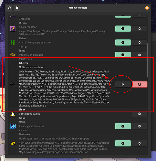Screen dimensions: 156x161
Task: Click the 'Manage Runners' window title
Action: pyautogui.click(x=78, y=8)
